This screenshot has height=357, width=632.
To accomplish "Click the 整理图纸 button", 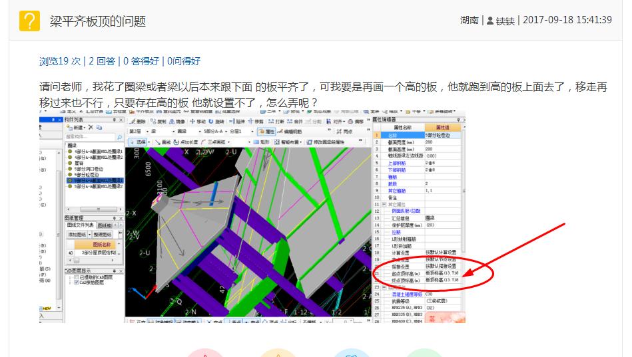I will point(103,234).
